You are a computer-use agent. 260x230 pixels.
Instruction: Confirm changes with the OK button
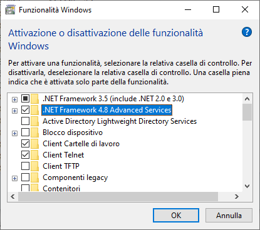pos(176,215)
